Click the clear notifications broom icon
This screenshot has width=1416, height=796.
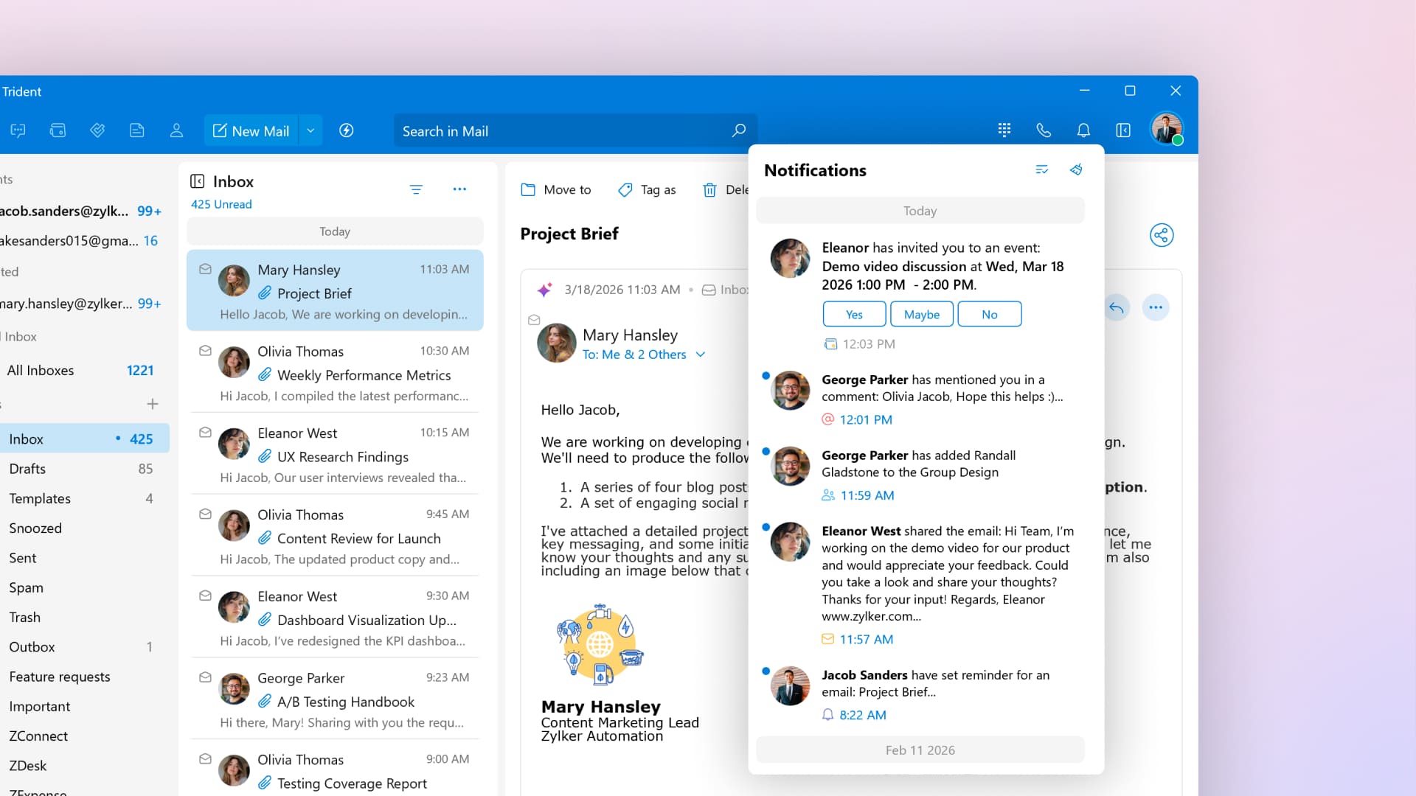click(x=1076, y=170)
